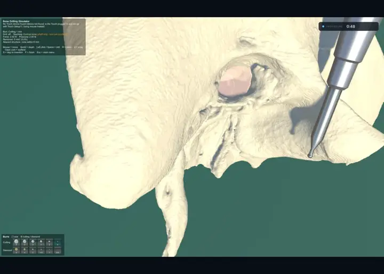This screenshot has width=384, height=274.
Task: Click the 'Removed' volume readout line
Action: pos(15,39)
